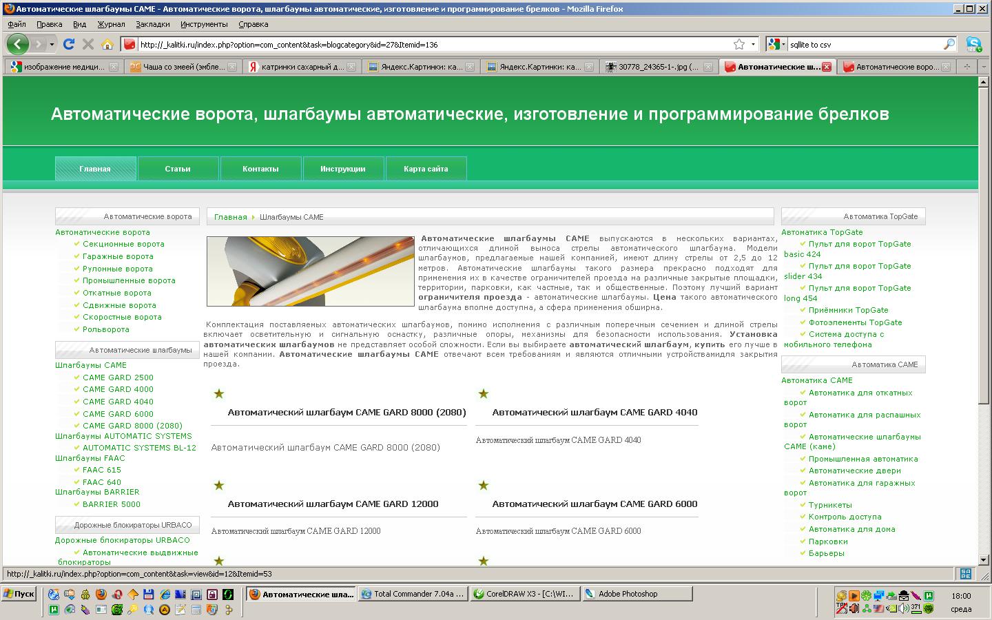Viewport: 992px width, 620px height.
Task: Click the browser Back arrow button
Action: click(x=18, y=44)
